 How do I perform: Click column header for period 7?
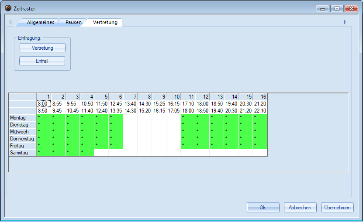point(130,97)
